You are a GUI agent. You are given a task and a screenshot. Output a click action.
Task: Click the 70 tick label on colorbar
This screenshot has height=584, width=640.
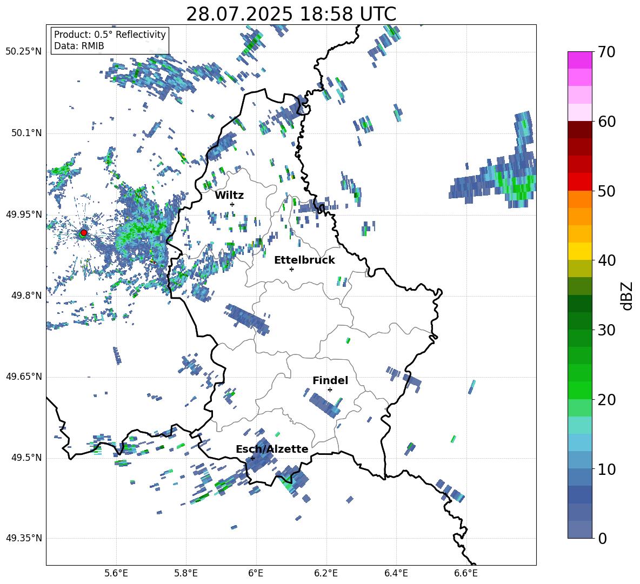click(606, 52)
